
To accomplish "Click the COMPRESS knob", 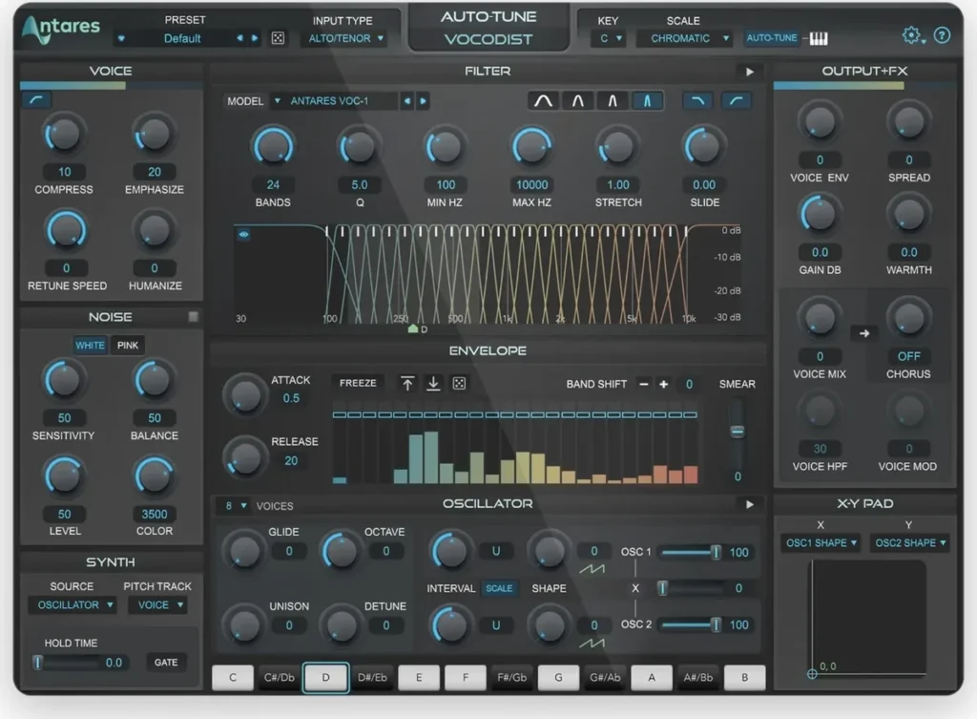I will 64,135.
